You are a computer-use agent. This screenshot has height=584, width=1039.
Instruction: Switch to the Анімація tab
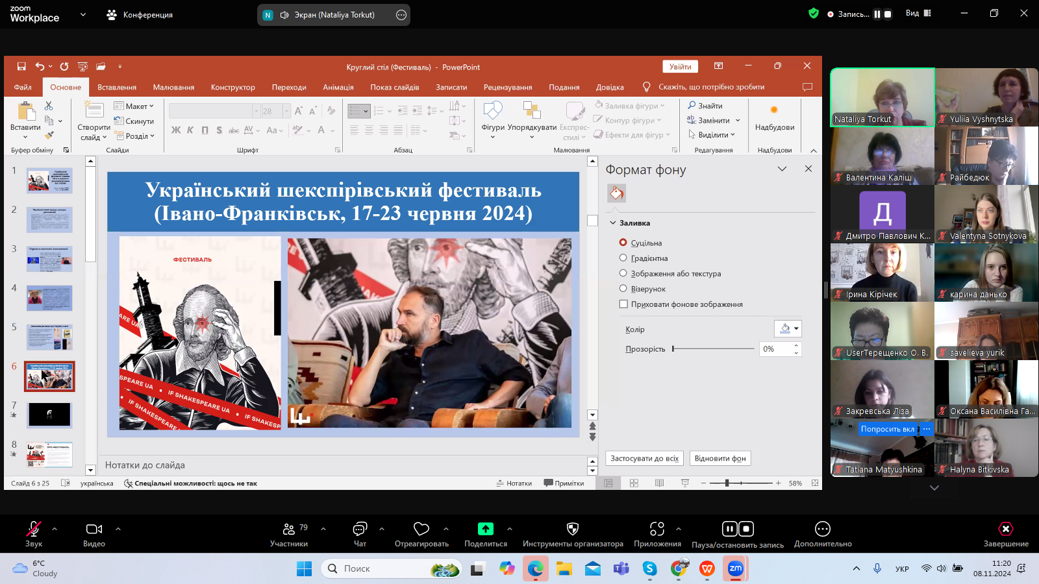click(338, 87)
